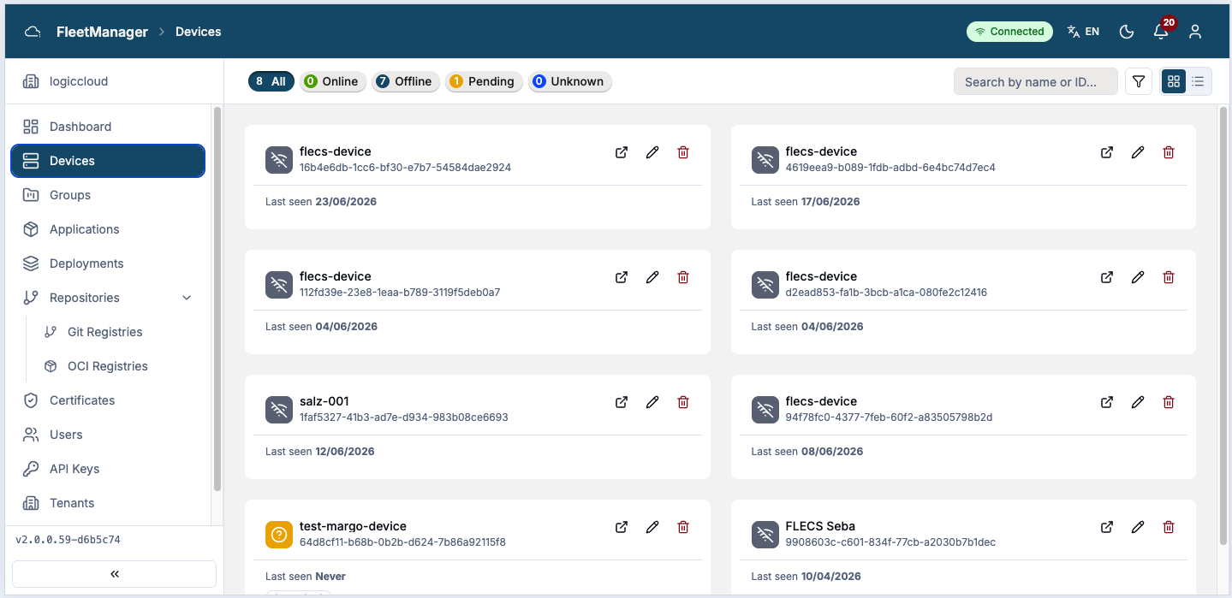Image resolution: width=1232 pixels, height=598 pixels.
Task: Click the Search by name or ID field
Action: (1036, 81)
